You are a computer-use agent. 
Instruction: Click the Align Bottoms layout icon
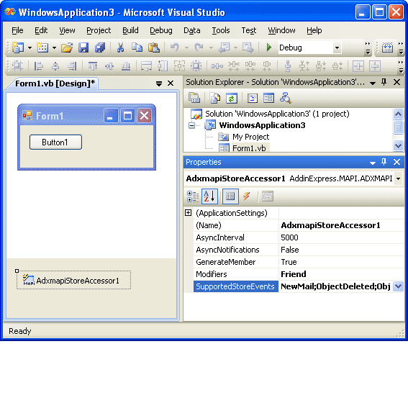pyautogui.click(x=126, y=66)
